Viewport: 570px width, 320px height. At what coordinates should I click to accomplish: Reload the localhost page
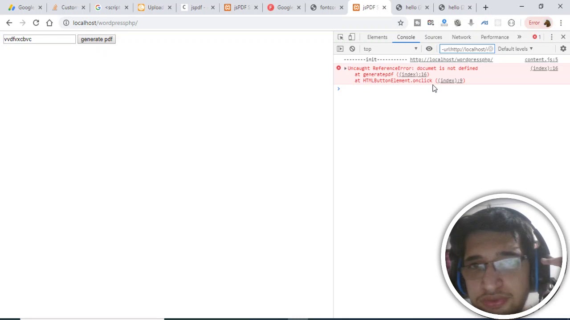pyautogui.click(x=36, y=23)
